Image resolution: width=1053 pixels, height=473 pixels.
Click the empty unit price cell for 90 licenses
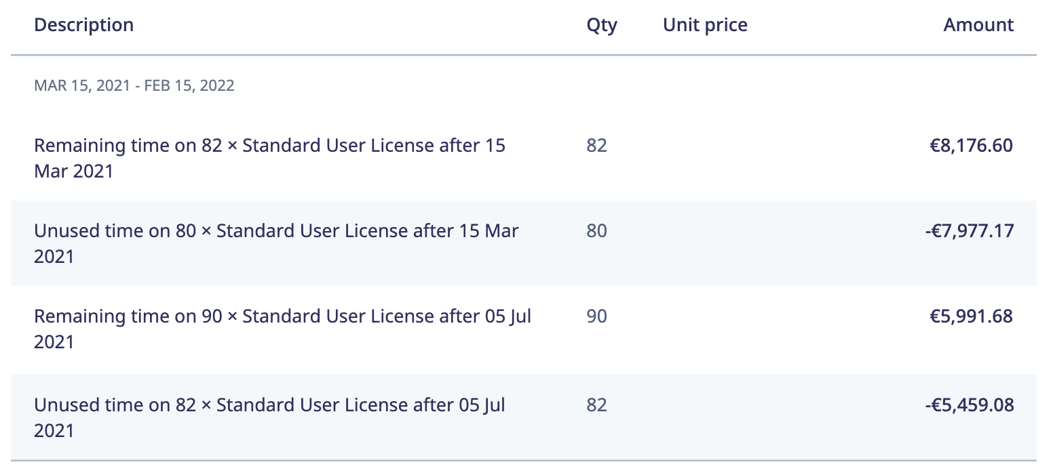click(746, 329)
